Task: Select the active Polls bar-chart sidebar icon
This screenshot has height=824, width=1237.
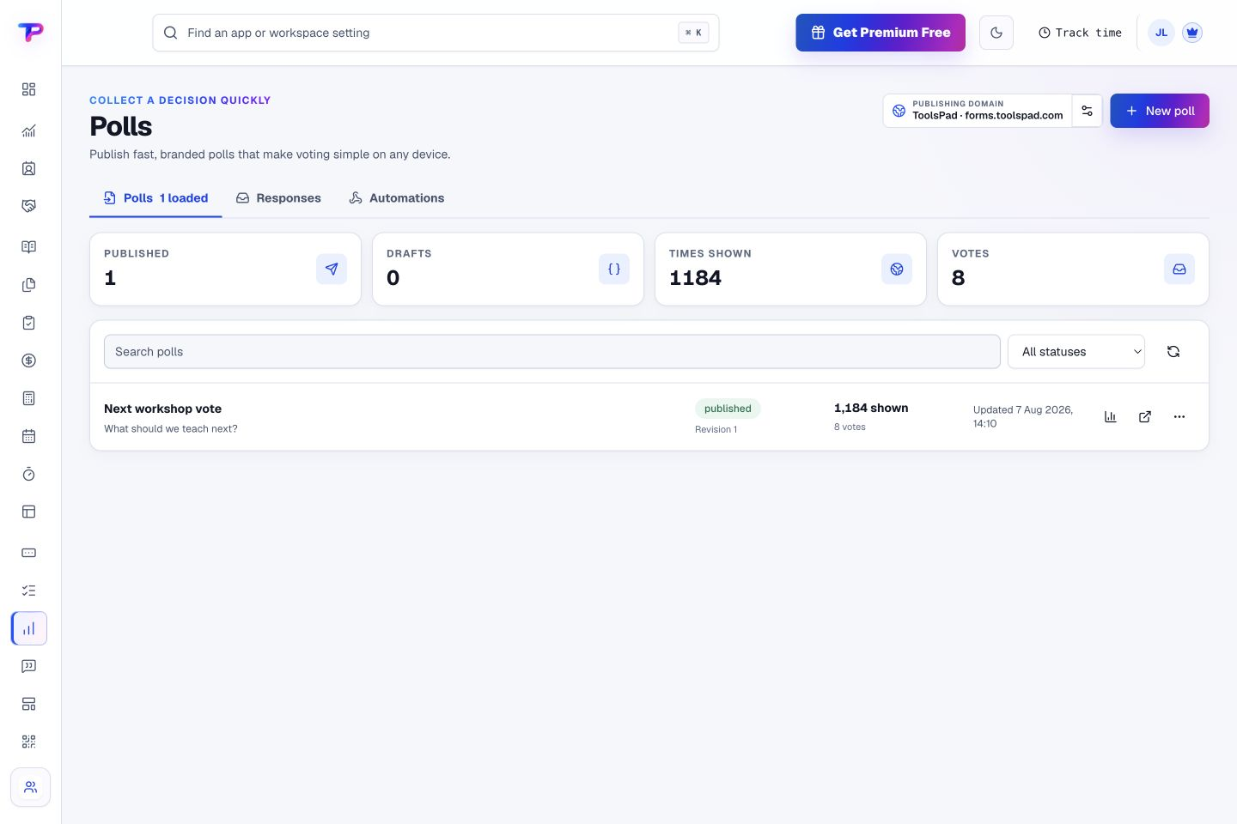Action: click(29, 628)
